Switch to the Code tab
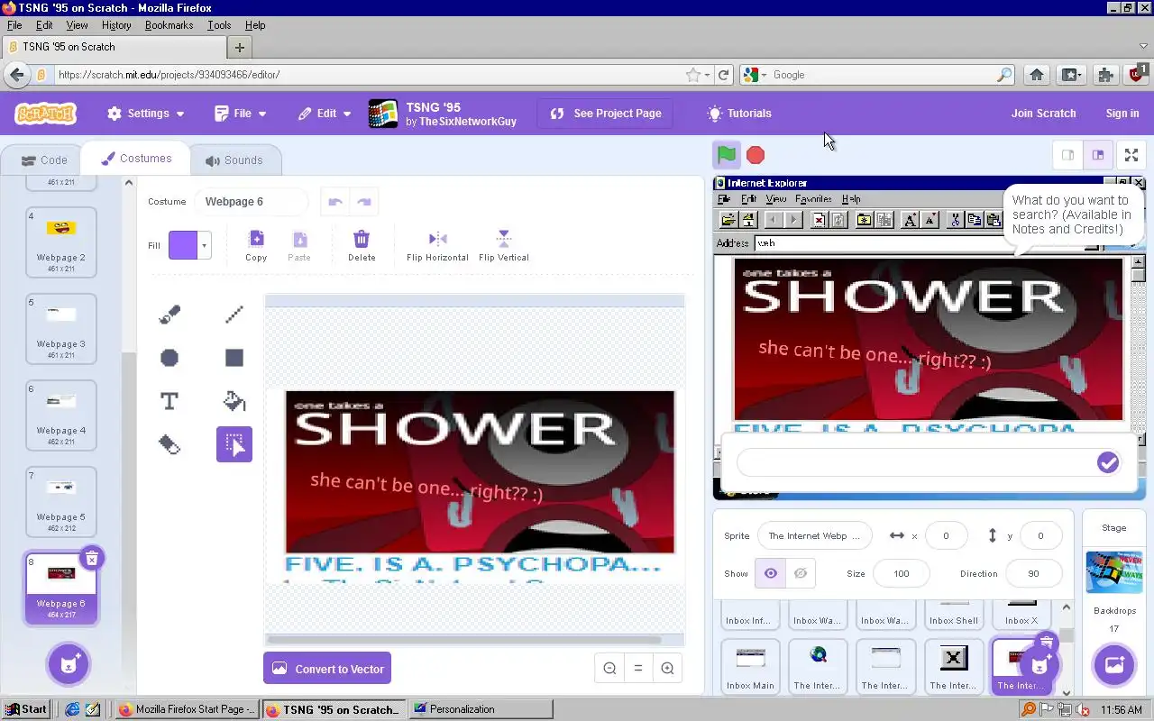The width and height of the screenshot is (1154, 721). (x=44, y=160)
